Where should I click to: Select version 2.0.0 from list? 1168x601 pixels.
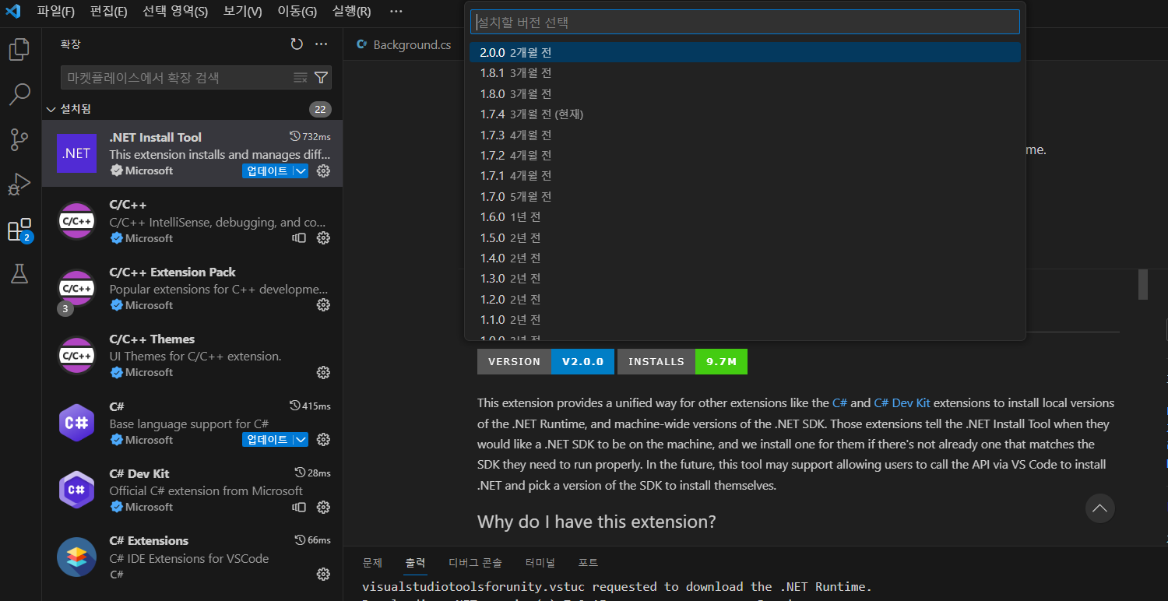[x=745, y=52]
